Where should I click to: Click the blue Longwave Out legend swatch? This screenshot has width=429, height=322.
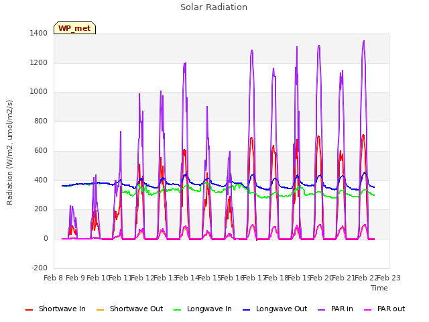[246, 310]
